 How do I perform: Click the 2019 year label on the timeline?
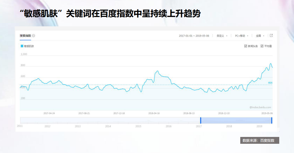[259, 126]
